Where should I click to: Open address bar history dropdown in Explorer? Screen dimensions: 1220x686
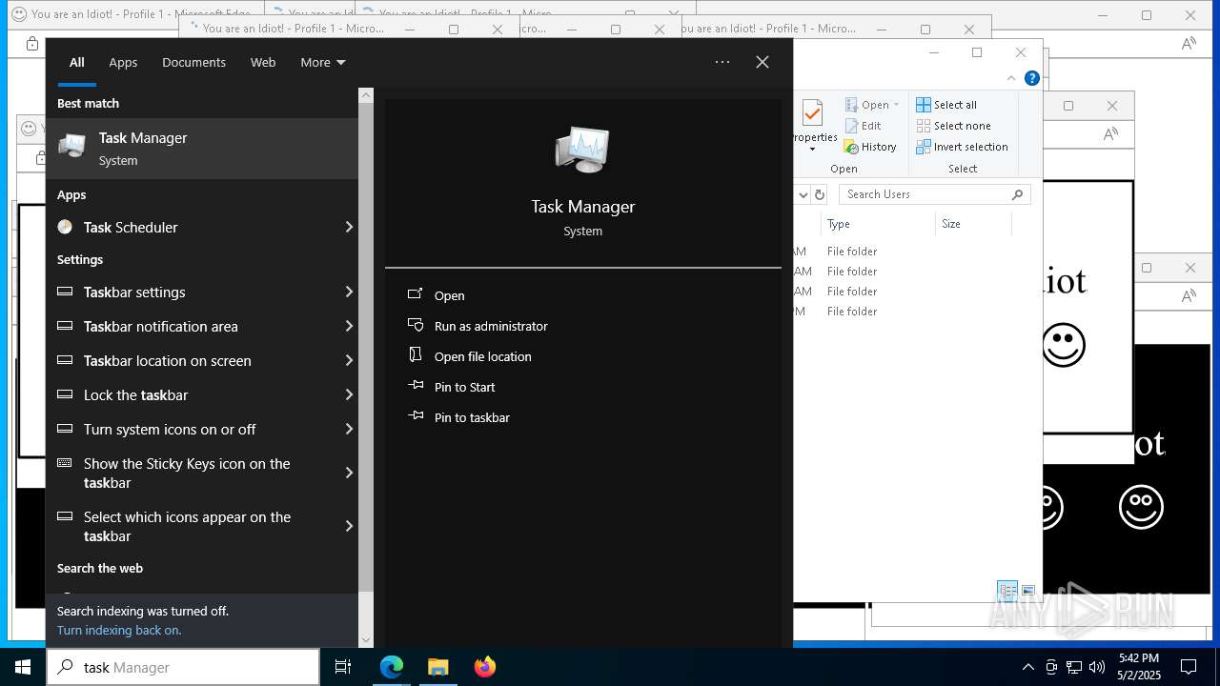click(803, 194)
